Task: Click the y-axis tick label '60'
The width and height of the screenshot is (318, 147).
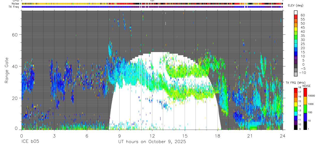Action: pos(15,35)
